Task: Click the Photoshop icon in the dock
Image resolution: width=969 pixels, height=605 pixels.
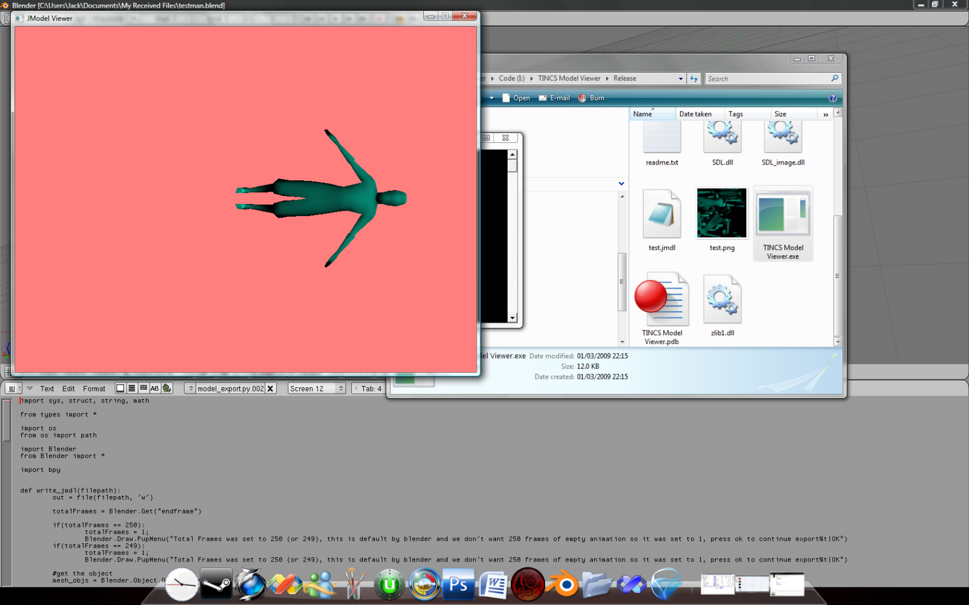Action: [x=458, y=585]
